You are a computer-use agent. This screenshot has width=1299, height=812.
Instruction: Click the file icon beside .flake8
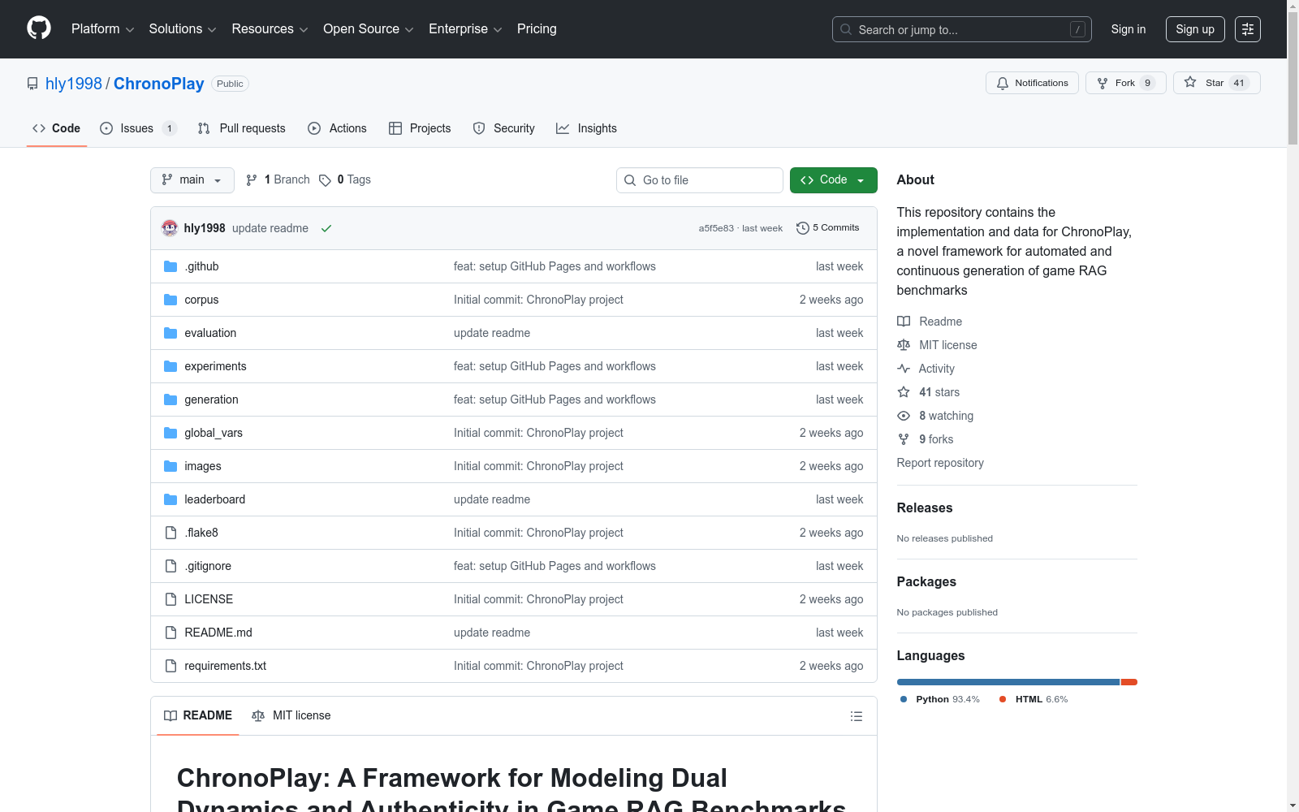pos(170,533)
